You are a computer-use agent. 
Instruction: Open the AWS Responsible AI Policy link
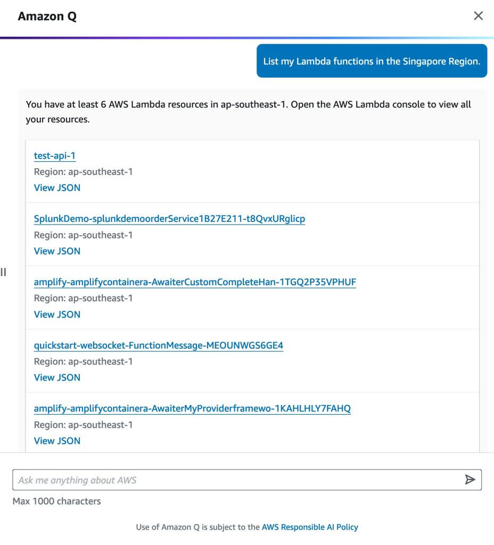point(310,527)
